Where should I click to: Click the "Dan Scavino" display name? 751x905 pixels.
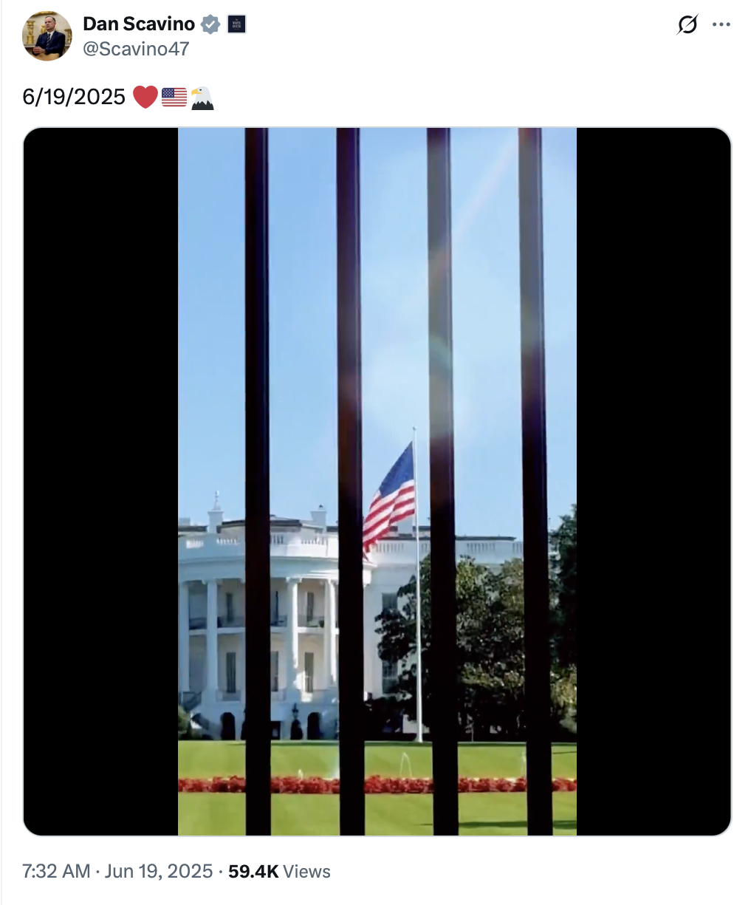coord(139,24)
